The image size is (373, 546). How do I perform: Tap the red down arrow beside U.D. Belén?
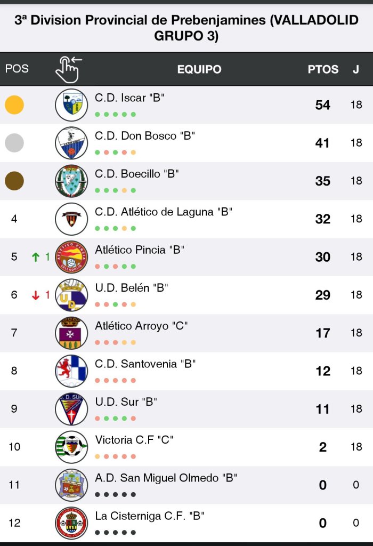36,295
